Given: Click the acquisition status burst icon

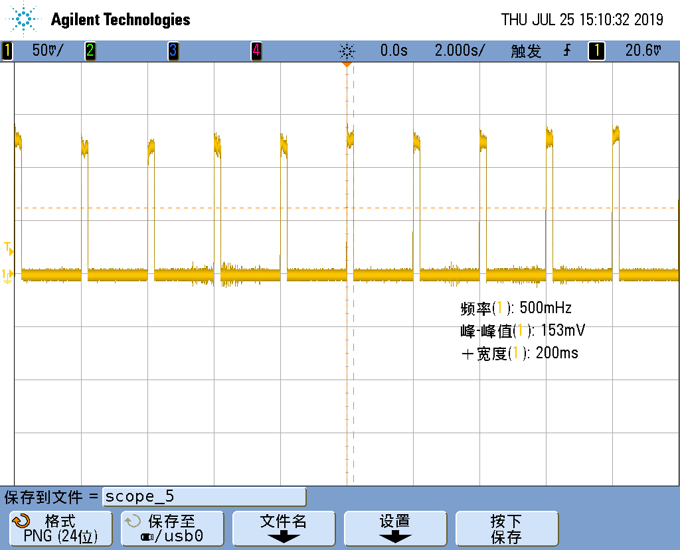Looking at the screenshot, I should point(347,50).
